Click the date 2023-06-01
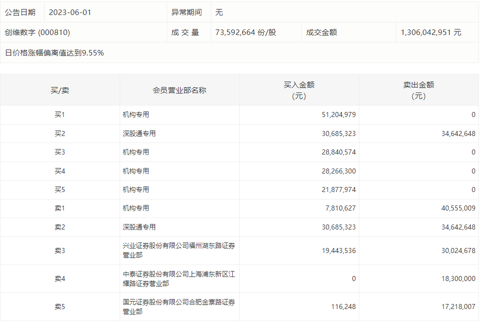This screenshot has width=480, height=323. 70,12
